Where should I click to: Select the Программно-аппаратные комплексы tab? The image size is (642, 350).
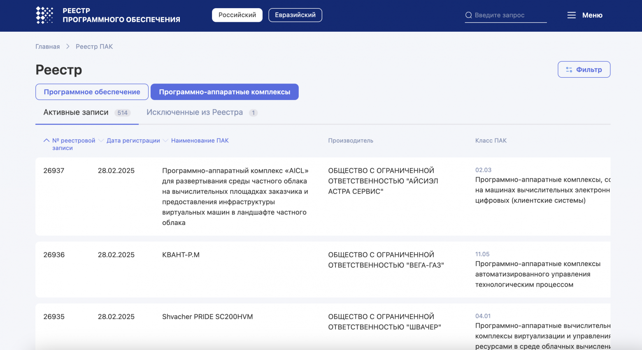click(225, 92)
